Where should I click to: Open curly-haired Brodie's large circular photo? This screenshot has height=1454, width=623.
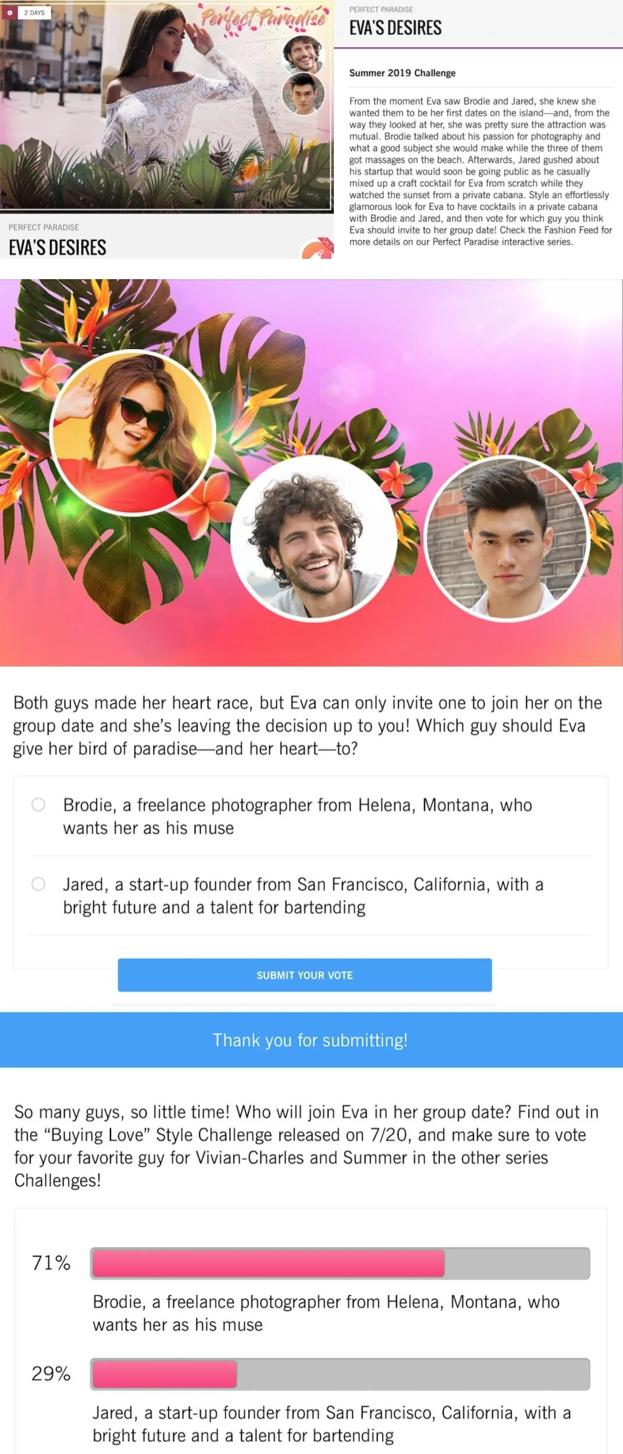click(x=314, y=539)
